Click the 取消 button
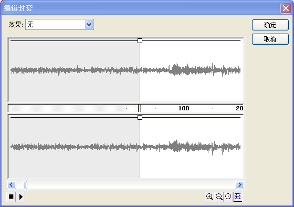The image size is (294, 207). 270,39
